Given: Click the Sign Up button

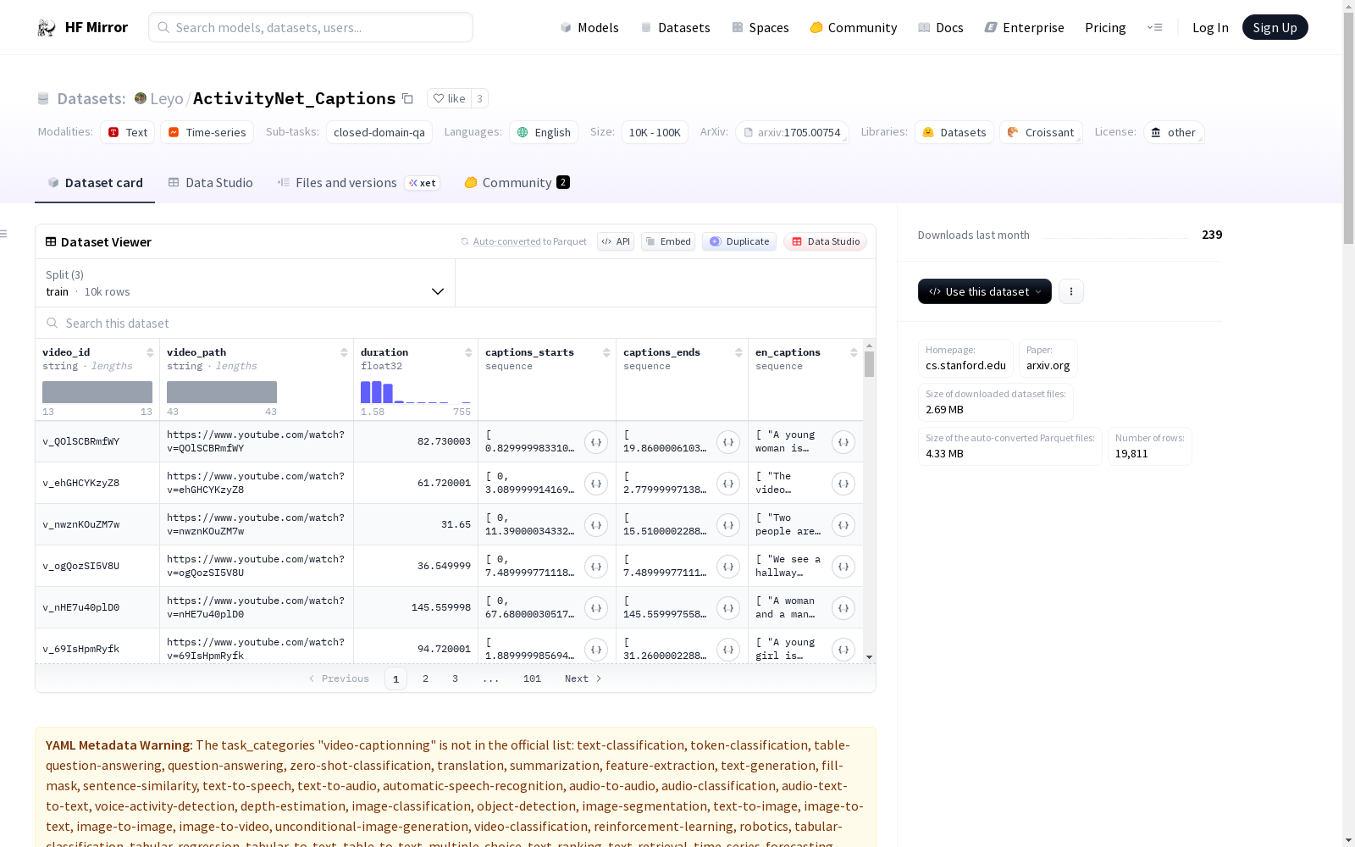Looking at the screenshot, I should 1275,27.
